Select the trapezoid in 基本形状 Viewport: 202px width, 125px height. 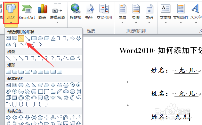pos(47,85)
